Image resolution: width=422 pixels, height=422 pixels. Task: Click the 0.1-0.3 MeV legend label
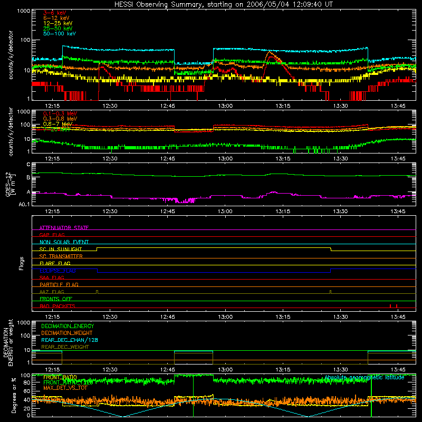60,113
